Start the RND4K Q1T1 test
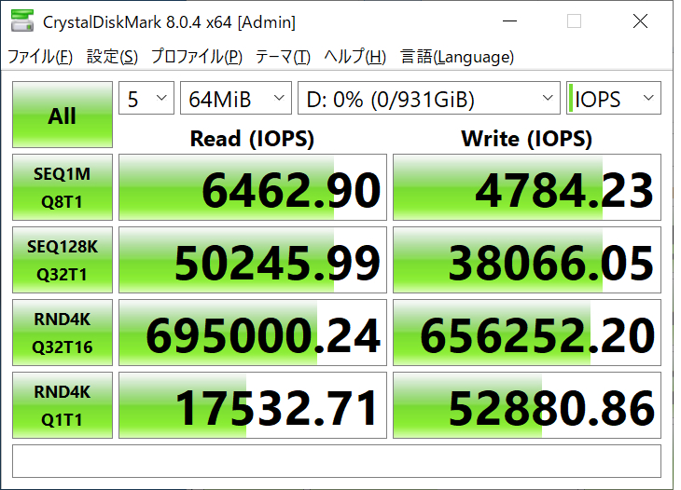The height and width of the screenshot is (490, 681). coord(63,405)
